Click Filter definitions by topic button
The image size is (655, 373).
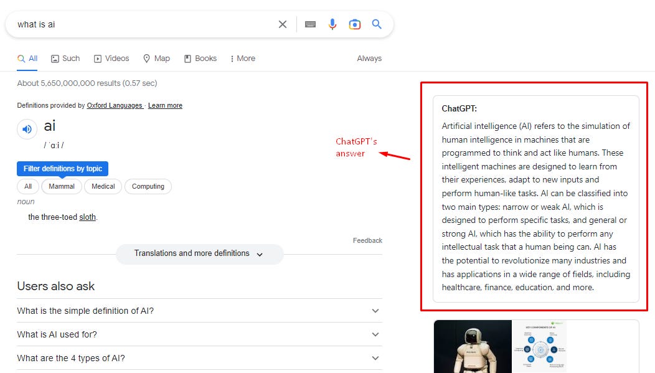[x=63, y=169]
